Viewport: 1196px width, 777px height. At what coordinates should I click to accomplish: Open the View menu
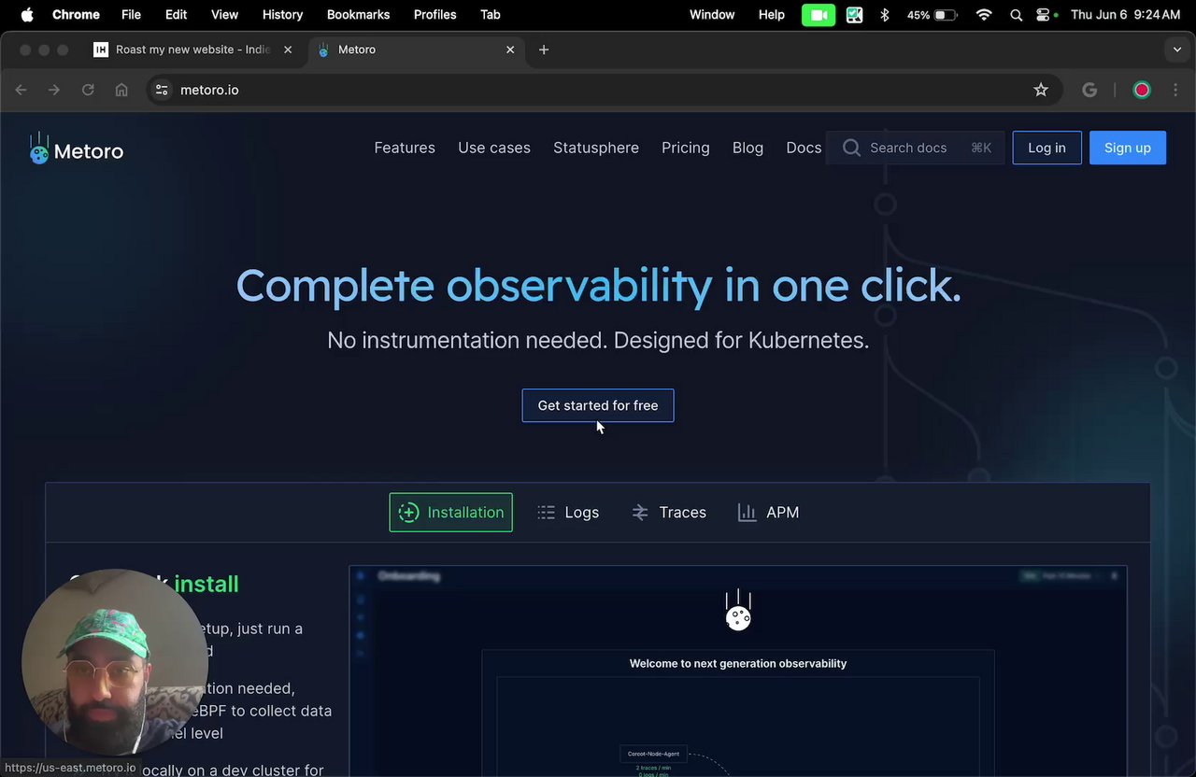(224, 15)
